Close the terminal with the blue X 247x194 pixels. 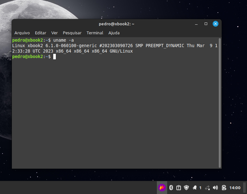216,24
